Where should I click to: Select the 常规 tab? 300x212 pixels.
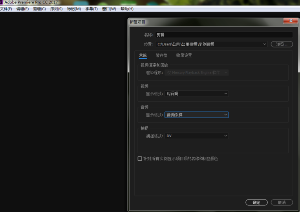143,55
